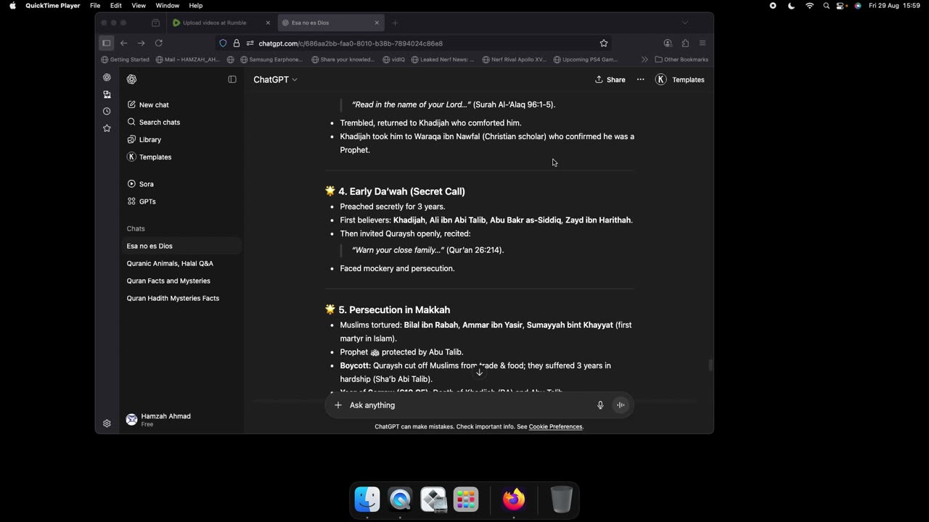The image size is (929, 522).
Task: Open the Samsung Earphone bookmark
Action: 271,59
